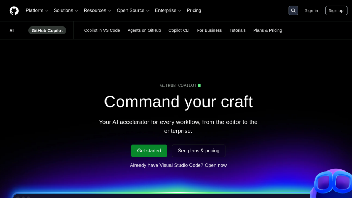
Task: Open the For Business tab
Action: pos(209,30)
